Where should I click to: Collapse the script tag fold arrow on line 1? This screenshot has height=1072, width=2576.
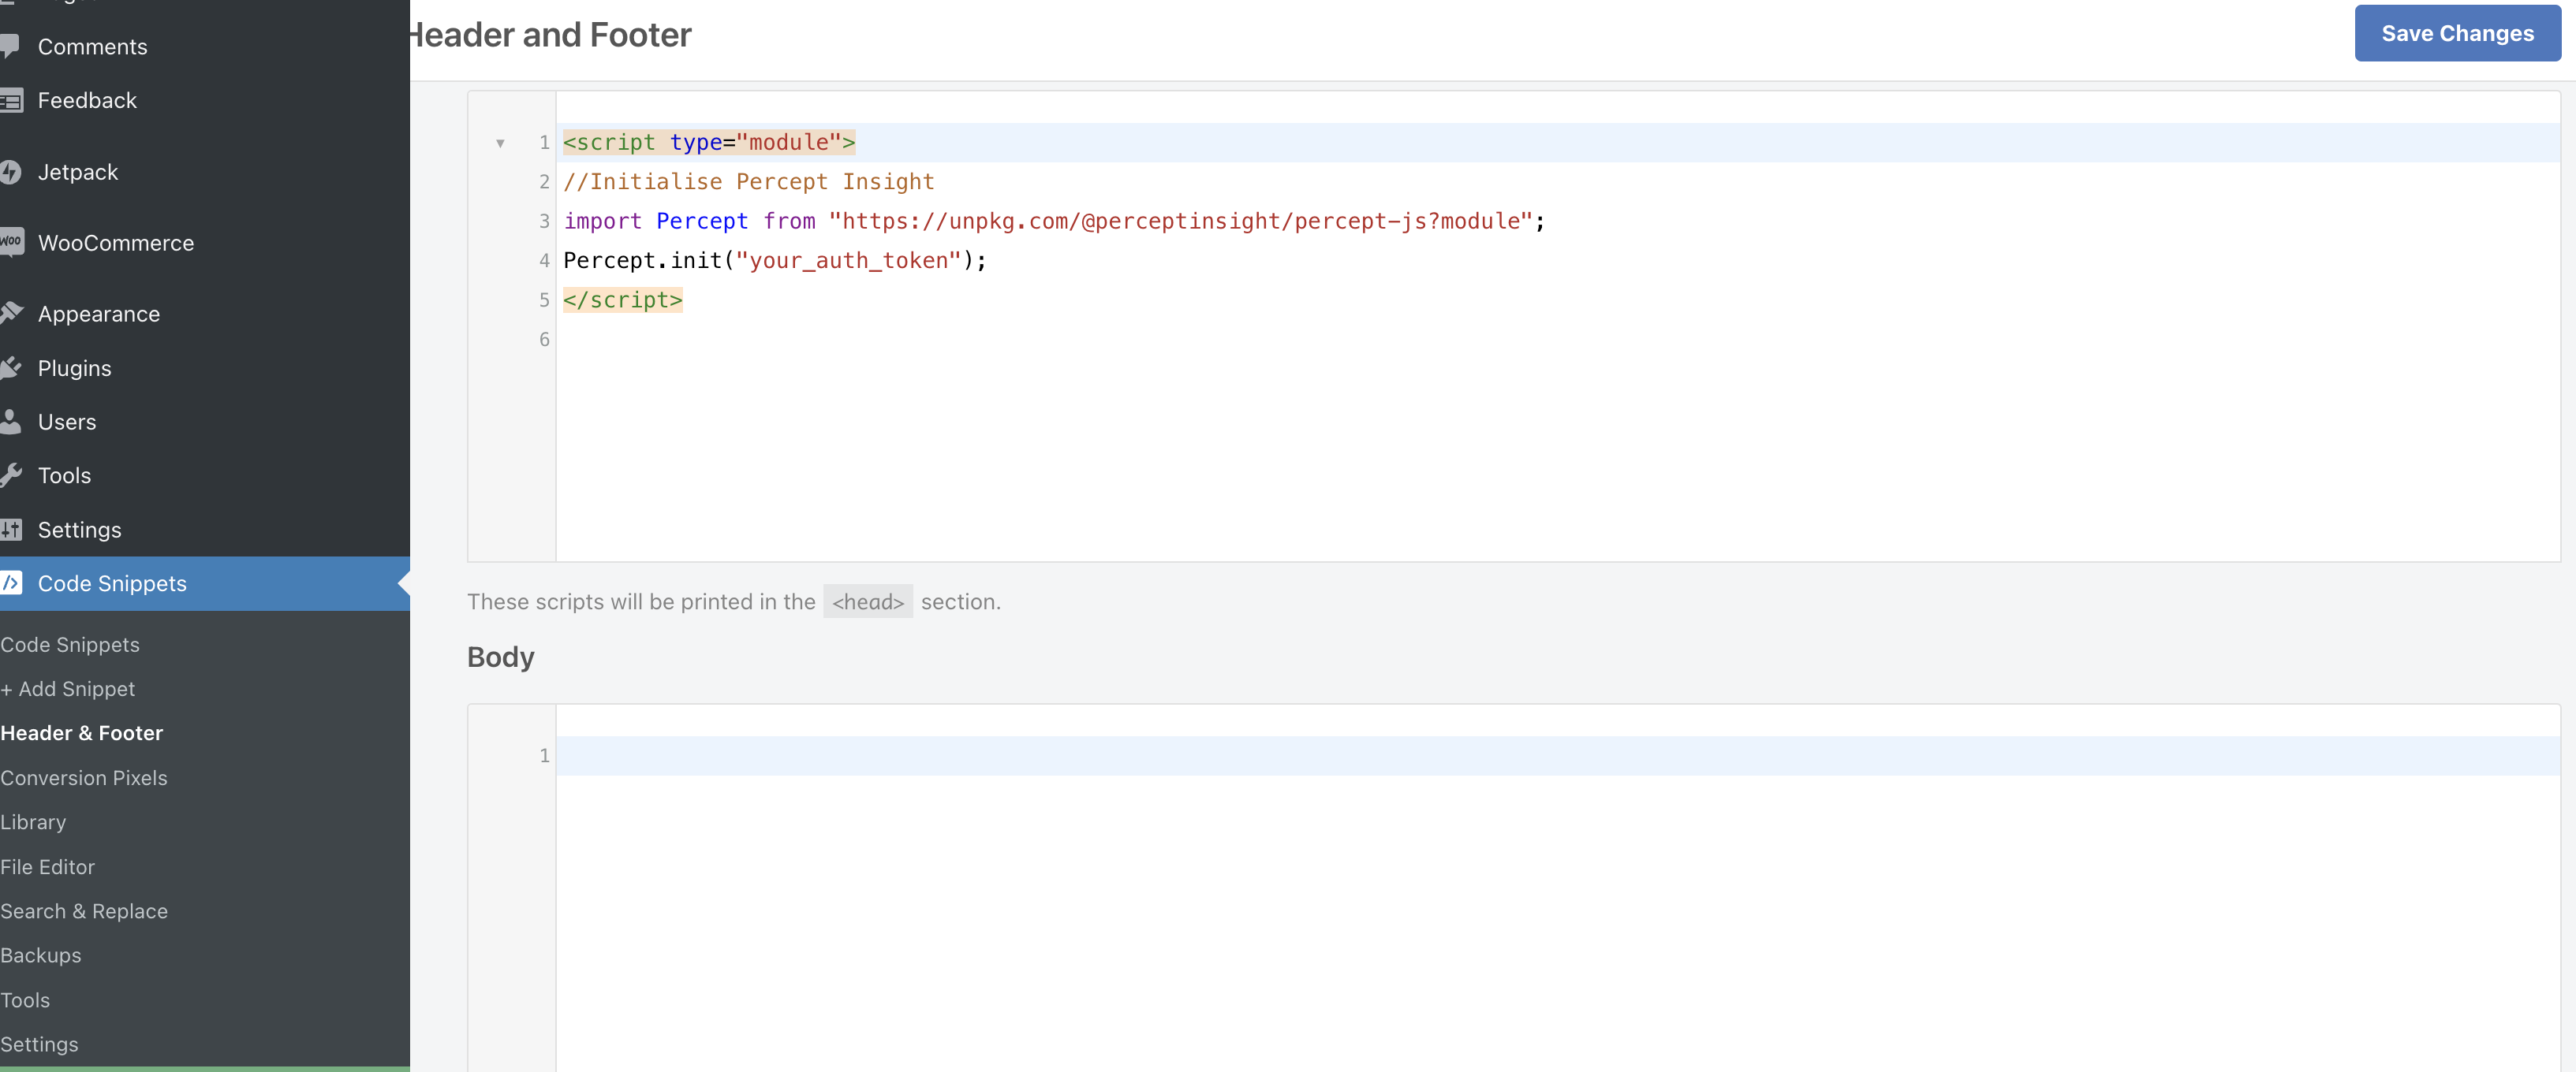[500, 143]
